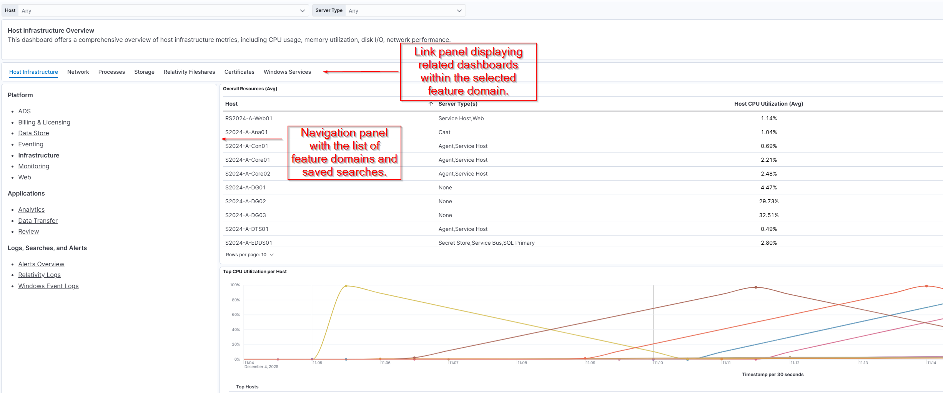Open the ADS platform link

[24, 111]
